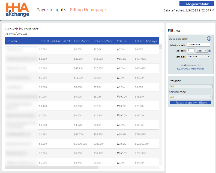Select the Total Billed Amount YTD column header

coord(56,41)
